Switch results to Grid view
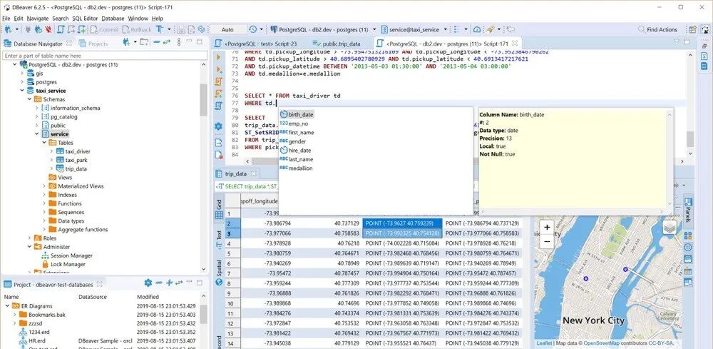713x349 pixels. [x=219, y=209]
